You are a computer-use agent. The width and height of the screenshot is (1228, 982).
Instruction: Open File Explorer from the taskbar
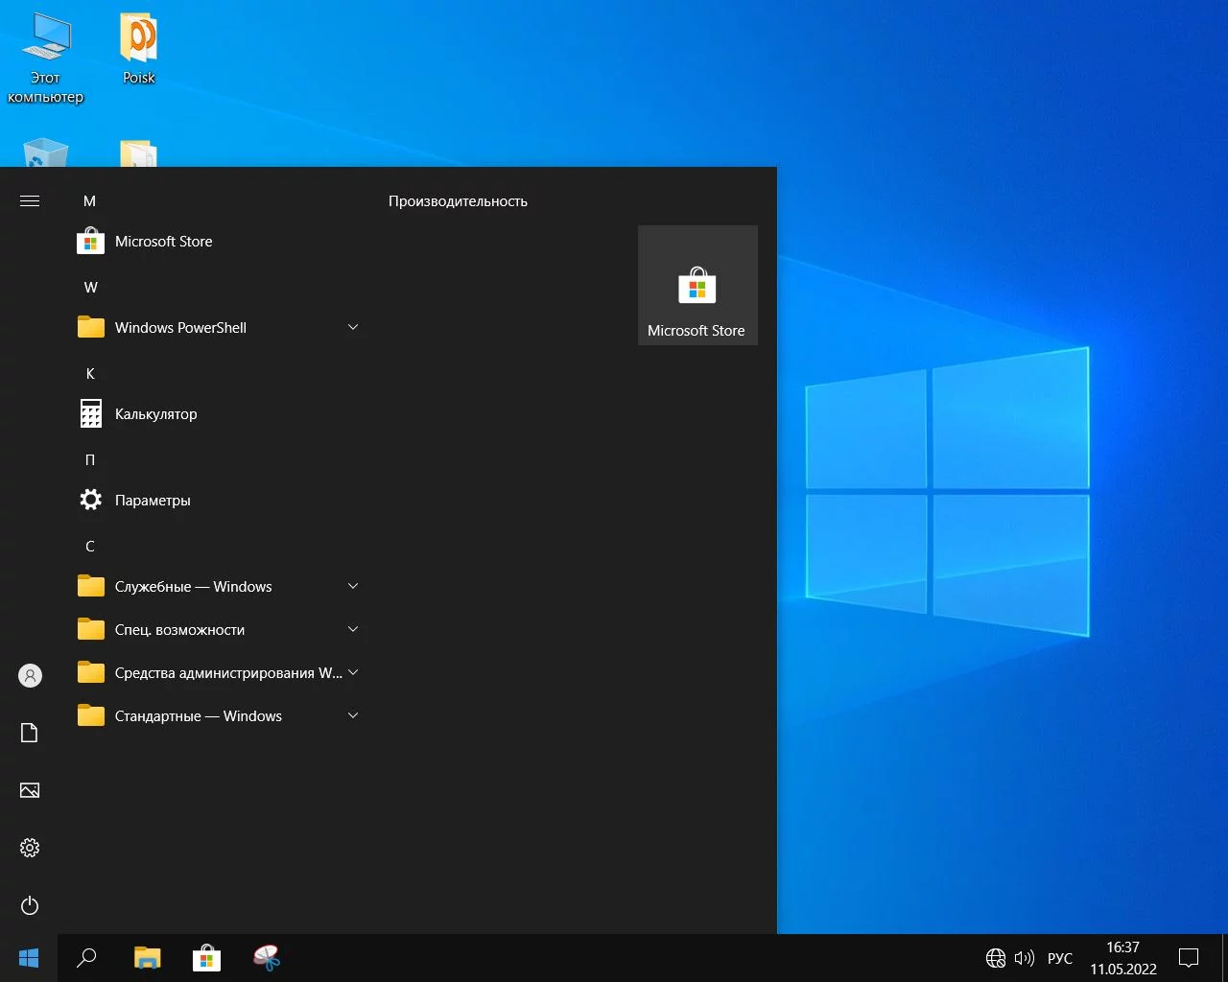(147, 957)
